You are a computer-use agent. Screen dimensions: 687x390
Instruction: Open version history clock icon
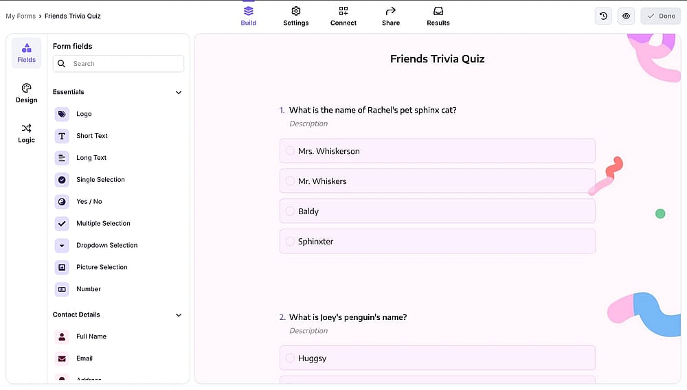603,16
